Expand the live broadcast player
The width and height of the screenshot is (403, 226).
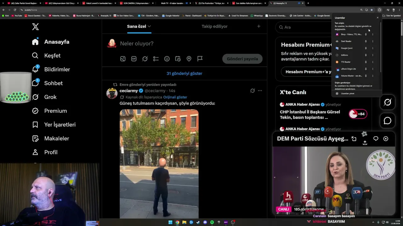(x=354, y=139)
